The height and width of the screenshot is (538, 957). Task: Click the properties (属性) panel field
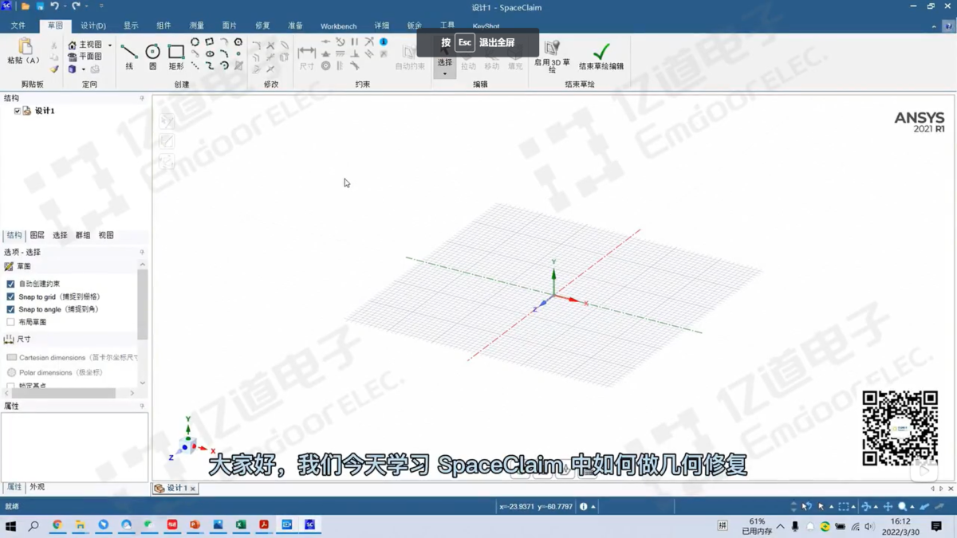[74, 446]
